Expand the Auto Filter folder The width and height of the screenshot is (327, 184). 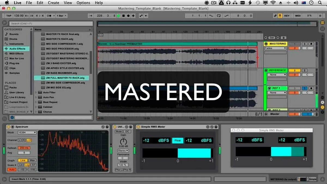(x=36, y=92)
